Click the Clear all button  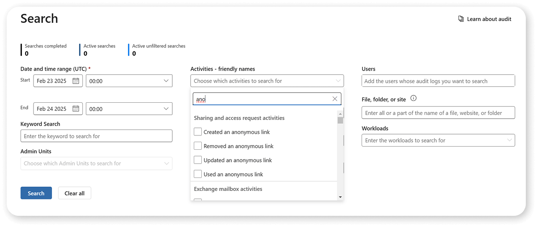(x=74, y=193)
